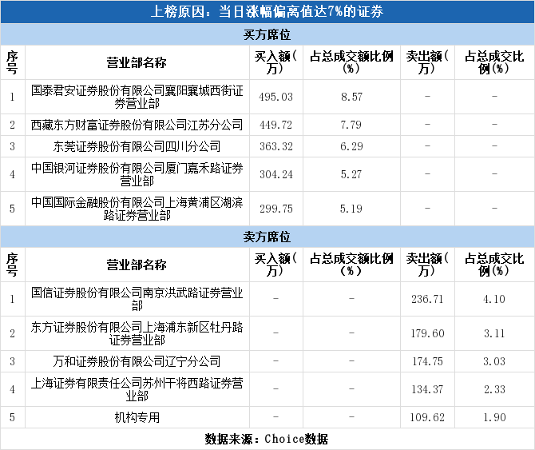Click sell amount 109.62
The height and width of the screenshot is (450, 535).
427,417
